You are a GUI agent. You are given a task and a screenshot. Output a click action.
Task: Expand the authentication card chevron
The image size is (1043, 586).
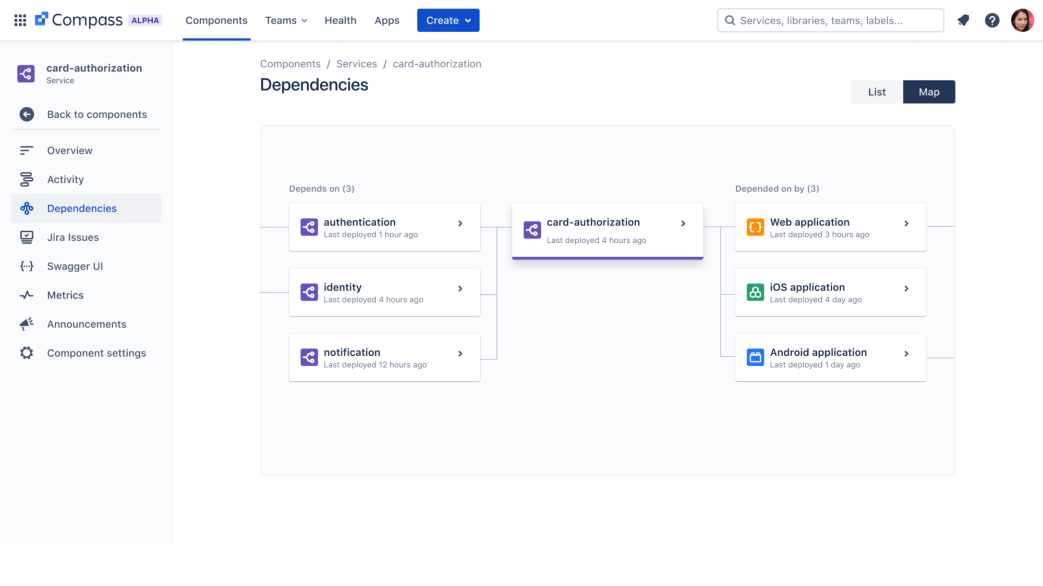click(460, 223)
